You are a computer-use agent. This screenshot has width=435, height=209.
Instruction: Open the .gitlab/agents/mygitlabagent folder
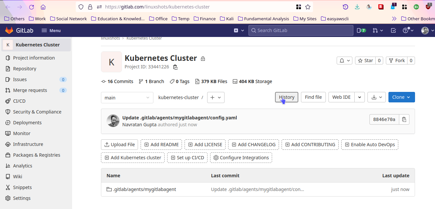pos(145,189)
